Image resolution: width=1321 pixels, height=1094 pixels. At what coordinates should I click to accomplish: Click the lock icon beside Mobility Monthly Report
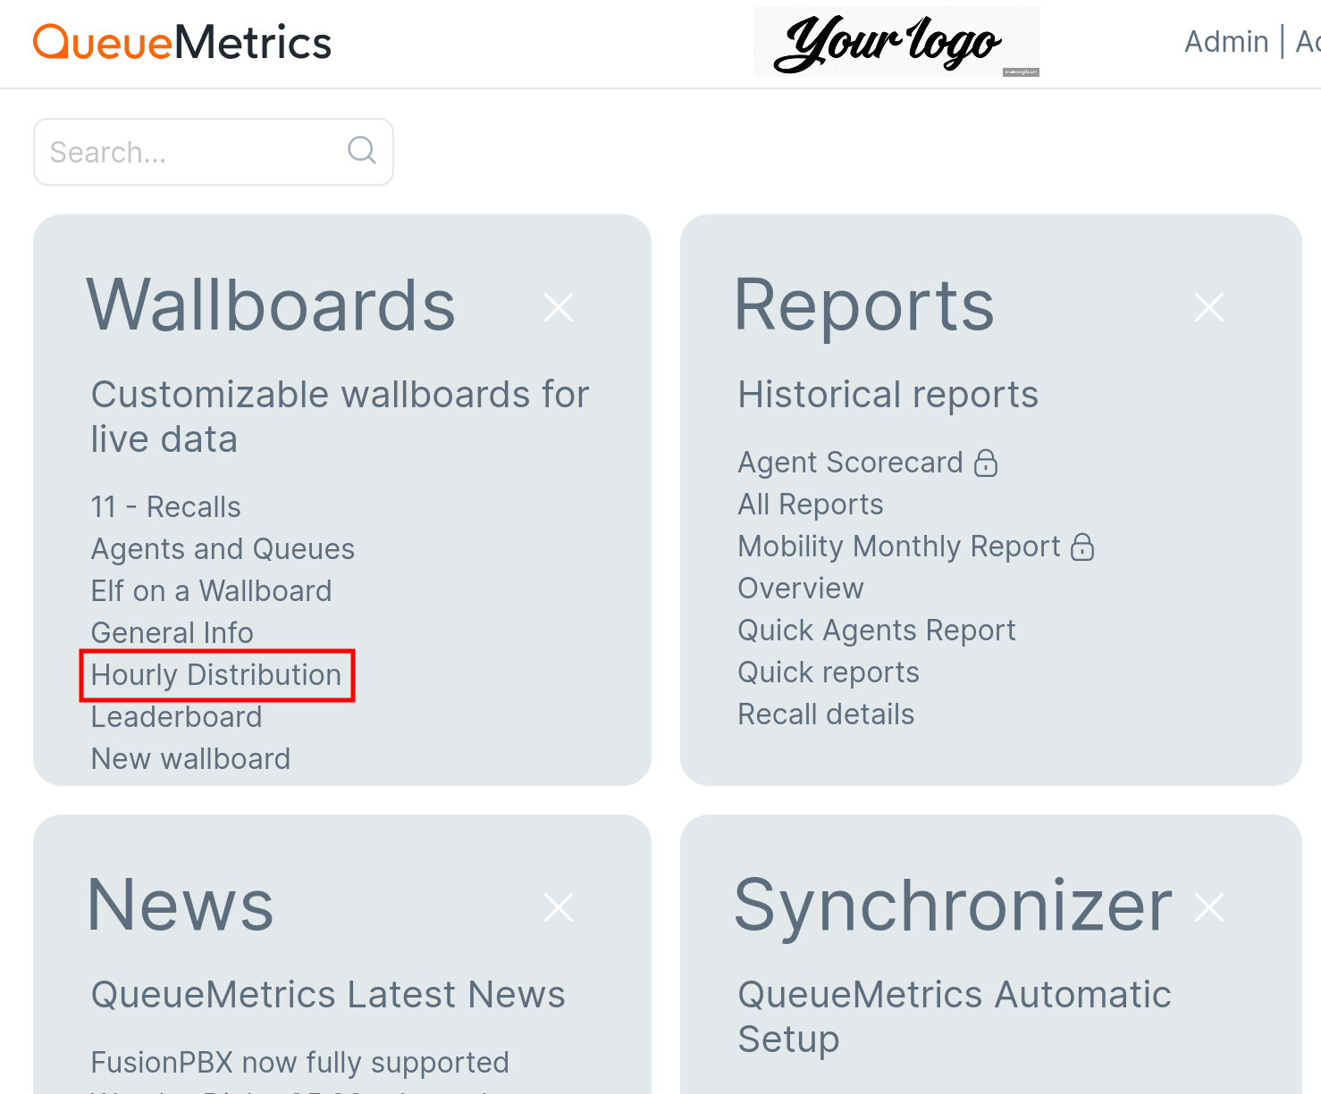1082,547
